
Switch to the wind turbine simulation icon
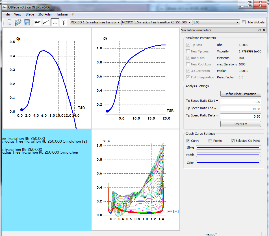(x=64, y=22)
